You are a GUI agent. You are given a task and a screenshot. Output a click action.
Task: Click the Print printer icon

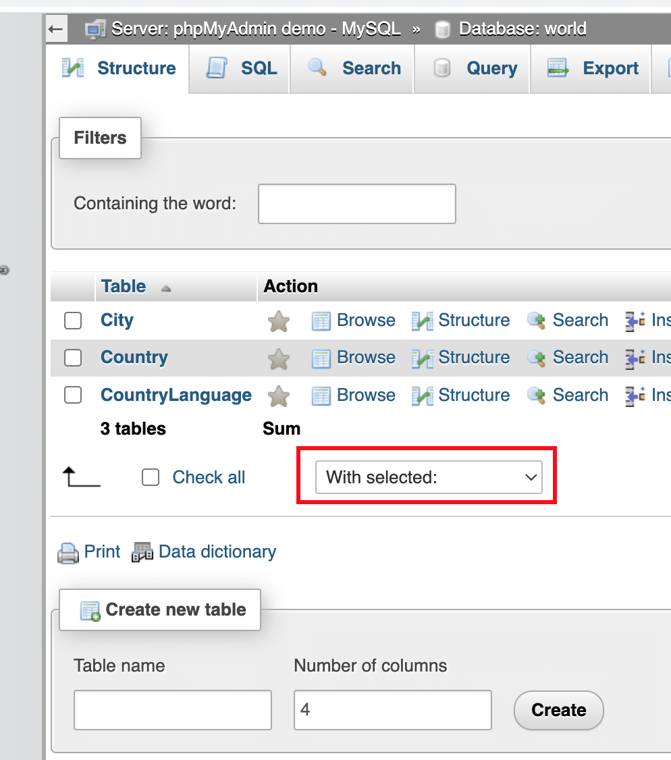[68, 553]
